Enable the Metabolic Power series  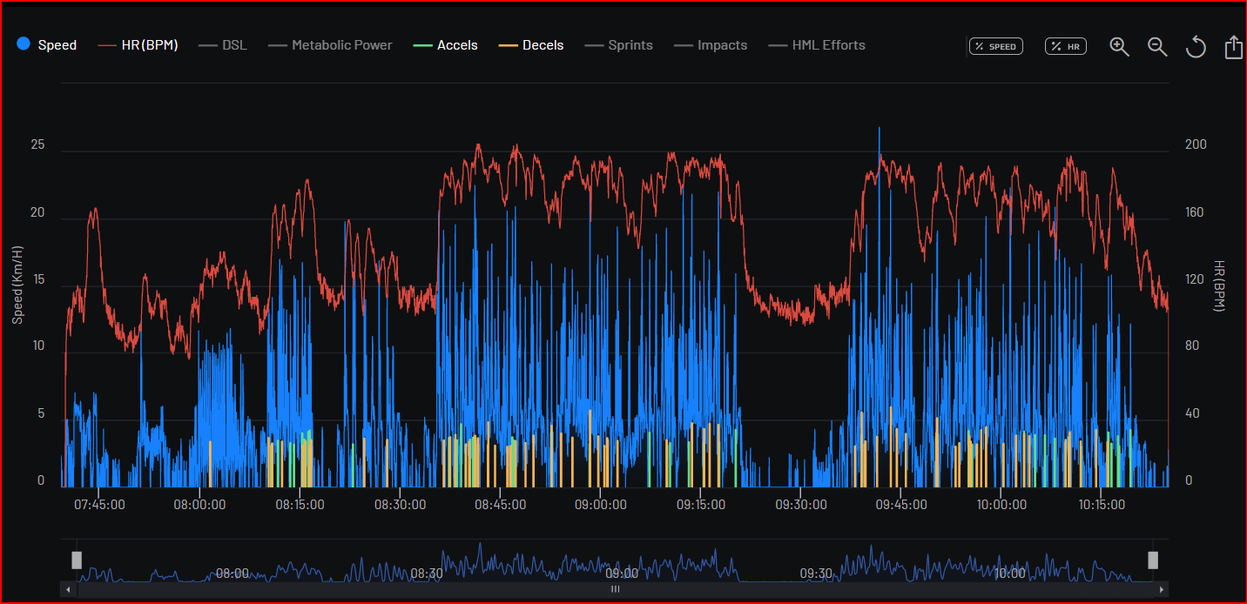(330, 45)
